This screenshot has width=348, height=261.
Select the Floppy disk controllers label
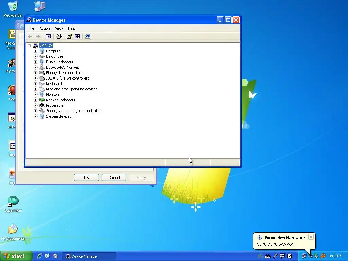[x=64, y=73]
